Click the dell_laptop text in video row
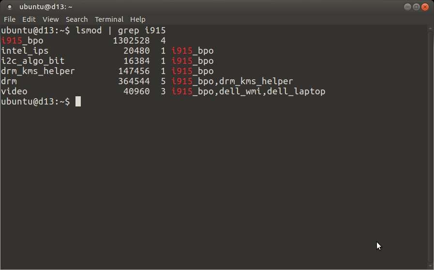The height and width of the screenshot is (270, 434). pos(296,91)
